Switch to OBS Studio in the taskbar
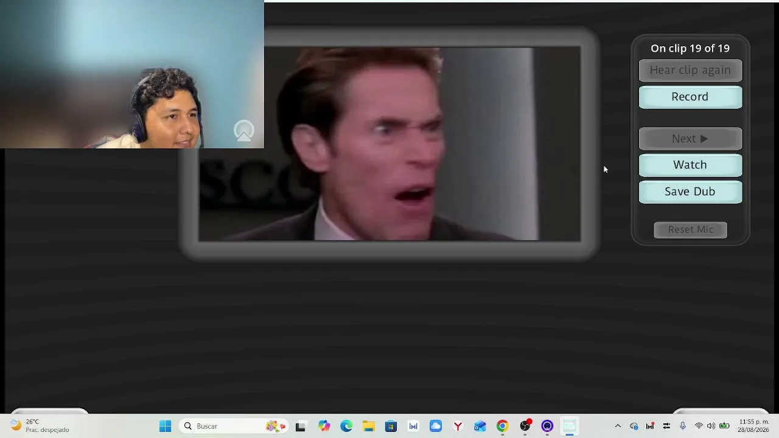This screenshot has width=779, height=438. tap(525, 426)
